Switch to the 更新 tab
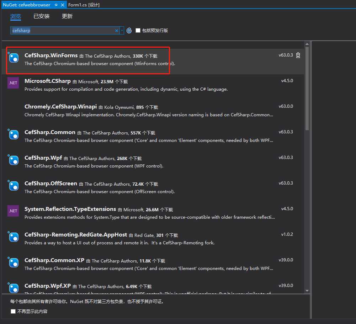The height and width of the screenshot is (324, 356). [67, 16]
